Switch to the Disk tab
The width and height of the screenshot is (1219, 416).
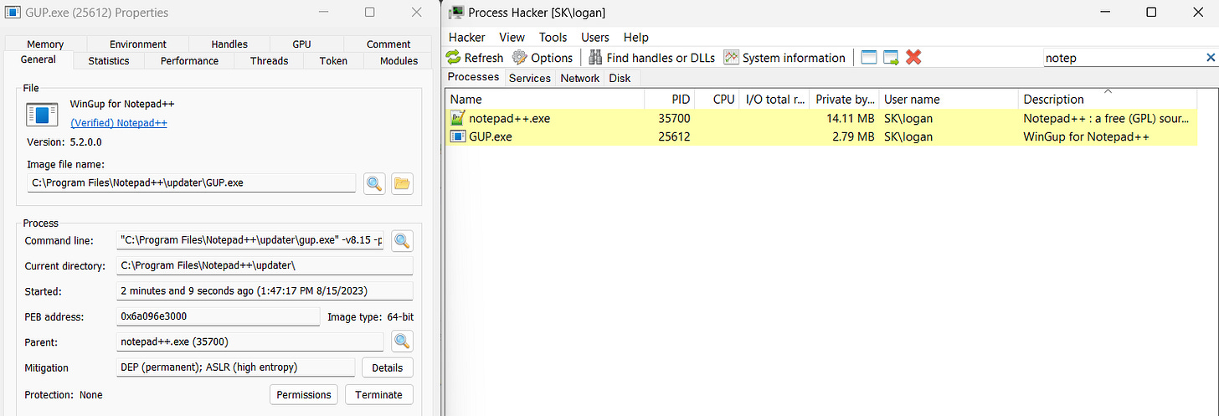pos(620,78)
